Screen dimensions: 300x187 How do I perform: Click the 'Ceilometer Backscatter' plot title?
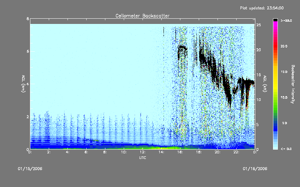[142, 16]
